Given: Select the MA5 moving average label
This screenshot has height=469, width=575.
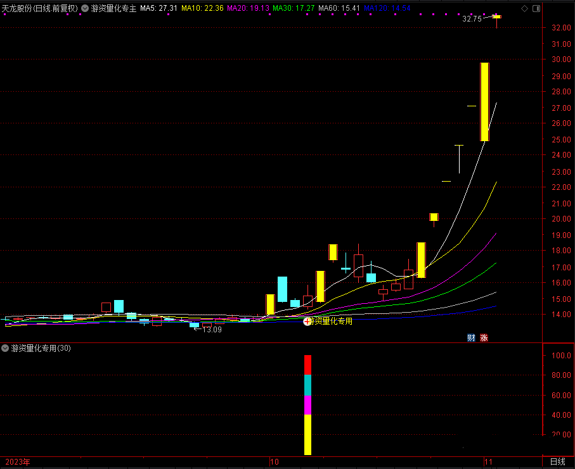Looking at the screenshot, I should (158, 8).
